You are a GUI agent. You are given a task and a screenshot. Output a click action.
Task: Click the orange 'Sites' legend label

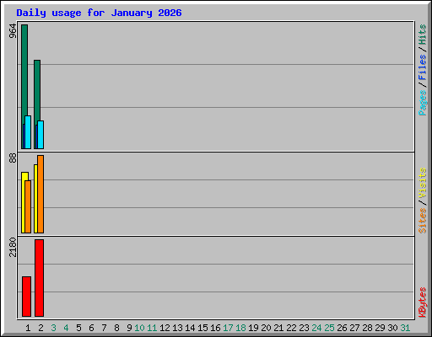coord(423,221)
